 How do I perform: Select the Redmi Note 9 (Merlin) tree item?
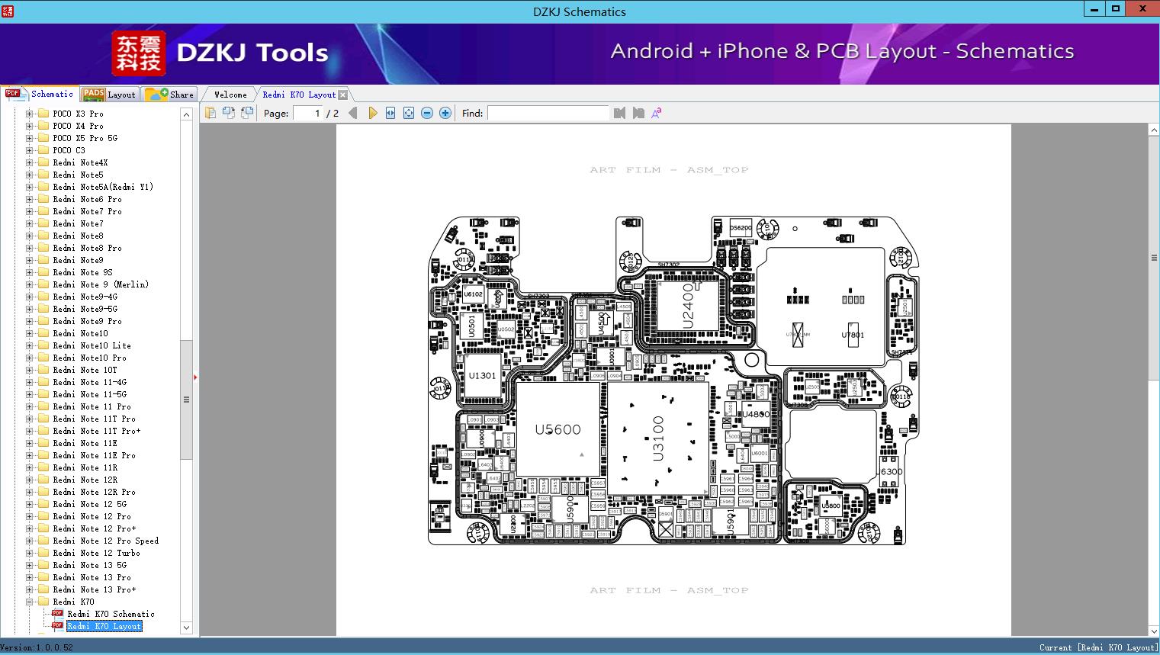[101, 284]
